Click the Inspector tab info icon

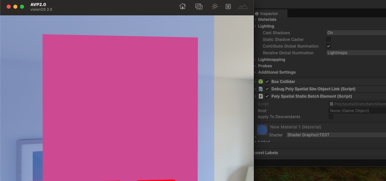(x=257, y=14)
